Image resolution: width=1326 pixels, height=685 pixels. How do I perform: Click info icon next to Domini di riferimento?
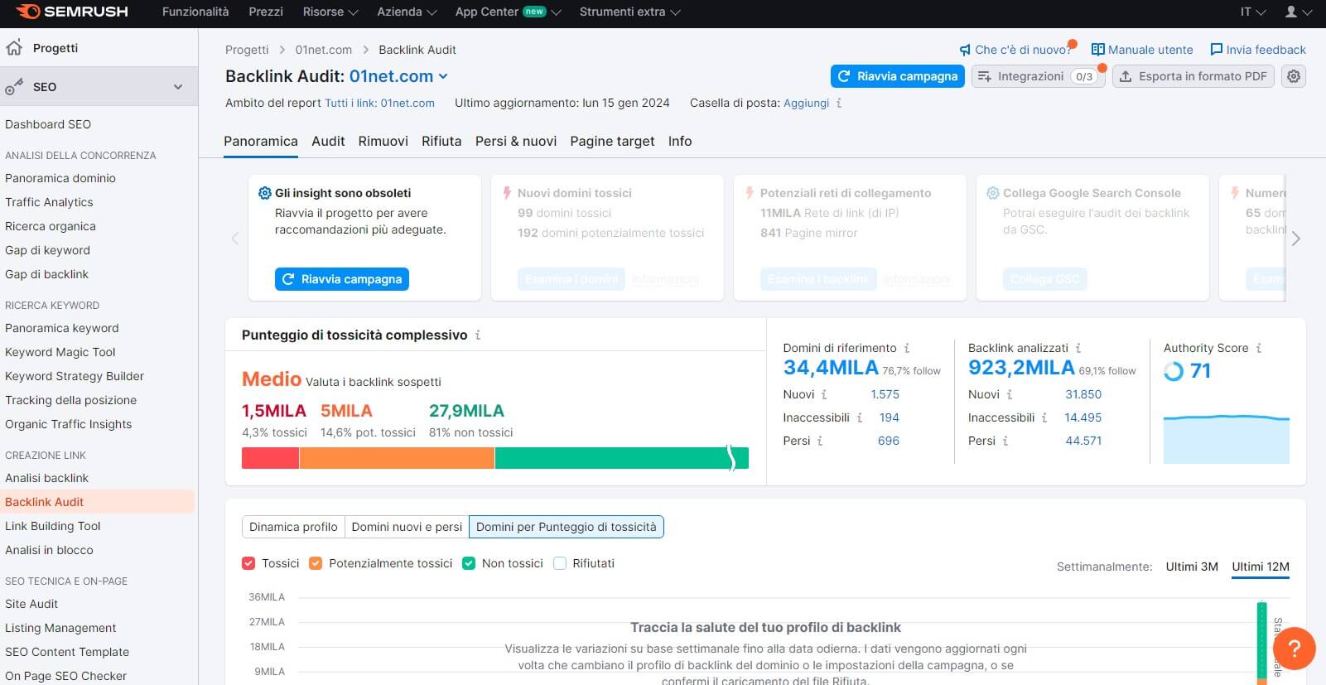[x=907, y=348]
